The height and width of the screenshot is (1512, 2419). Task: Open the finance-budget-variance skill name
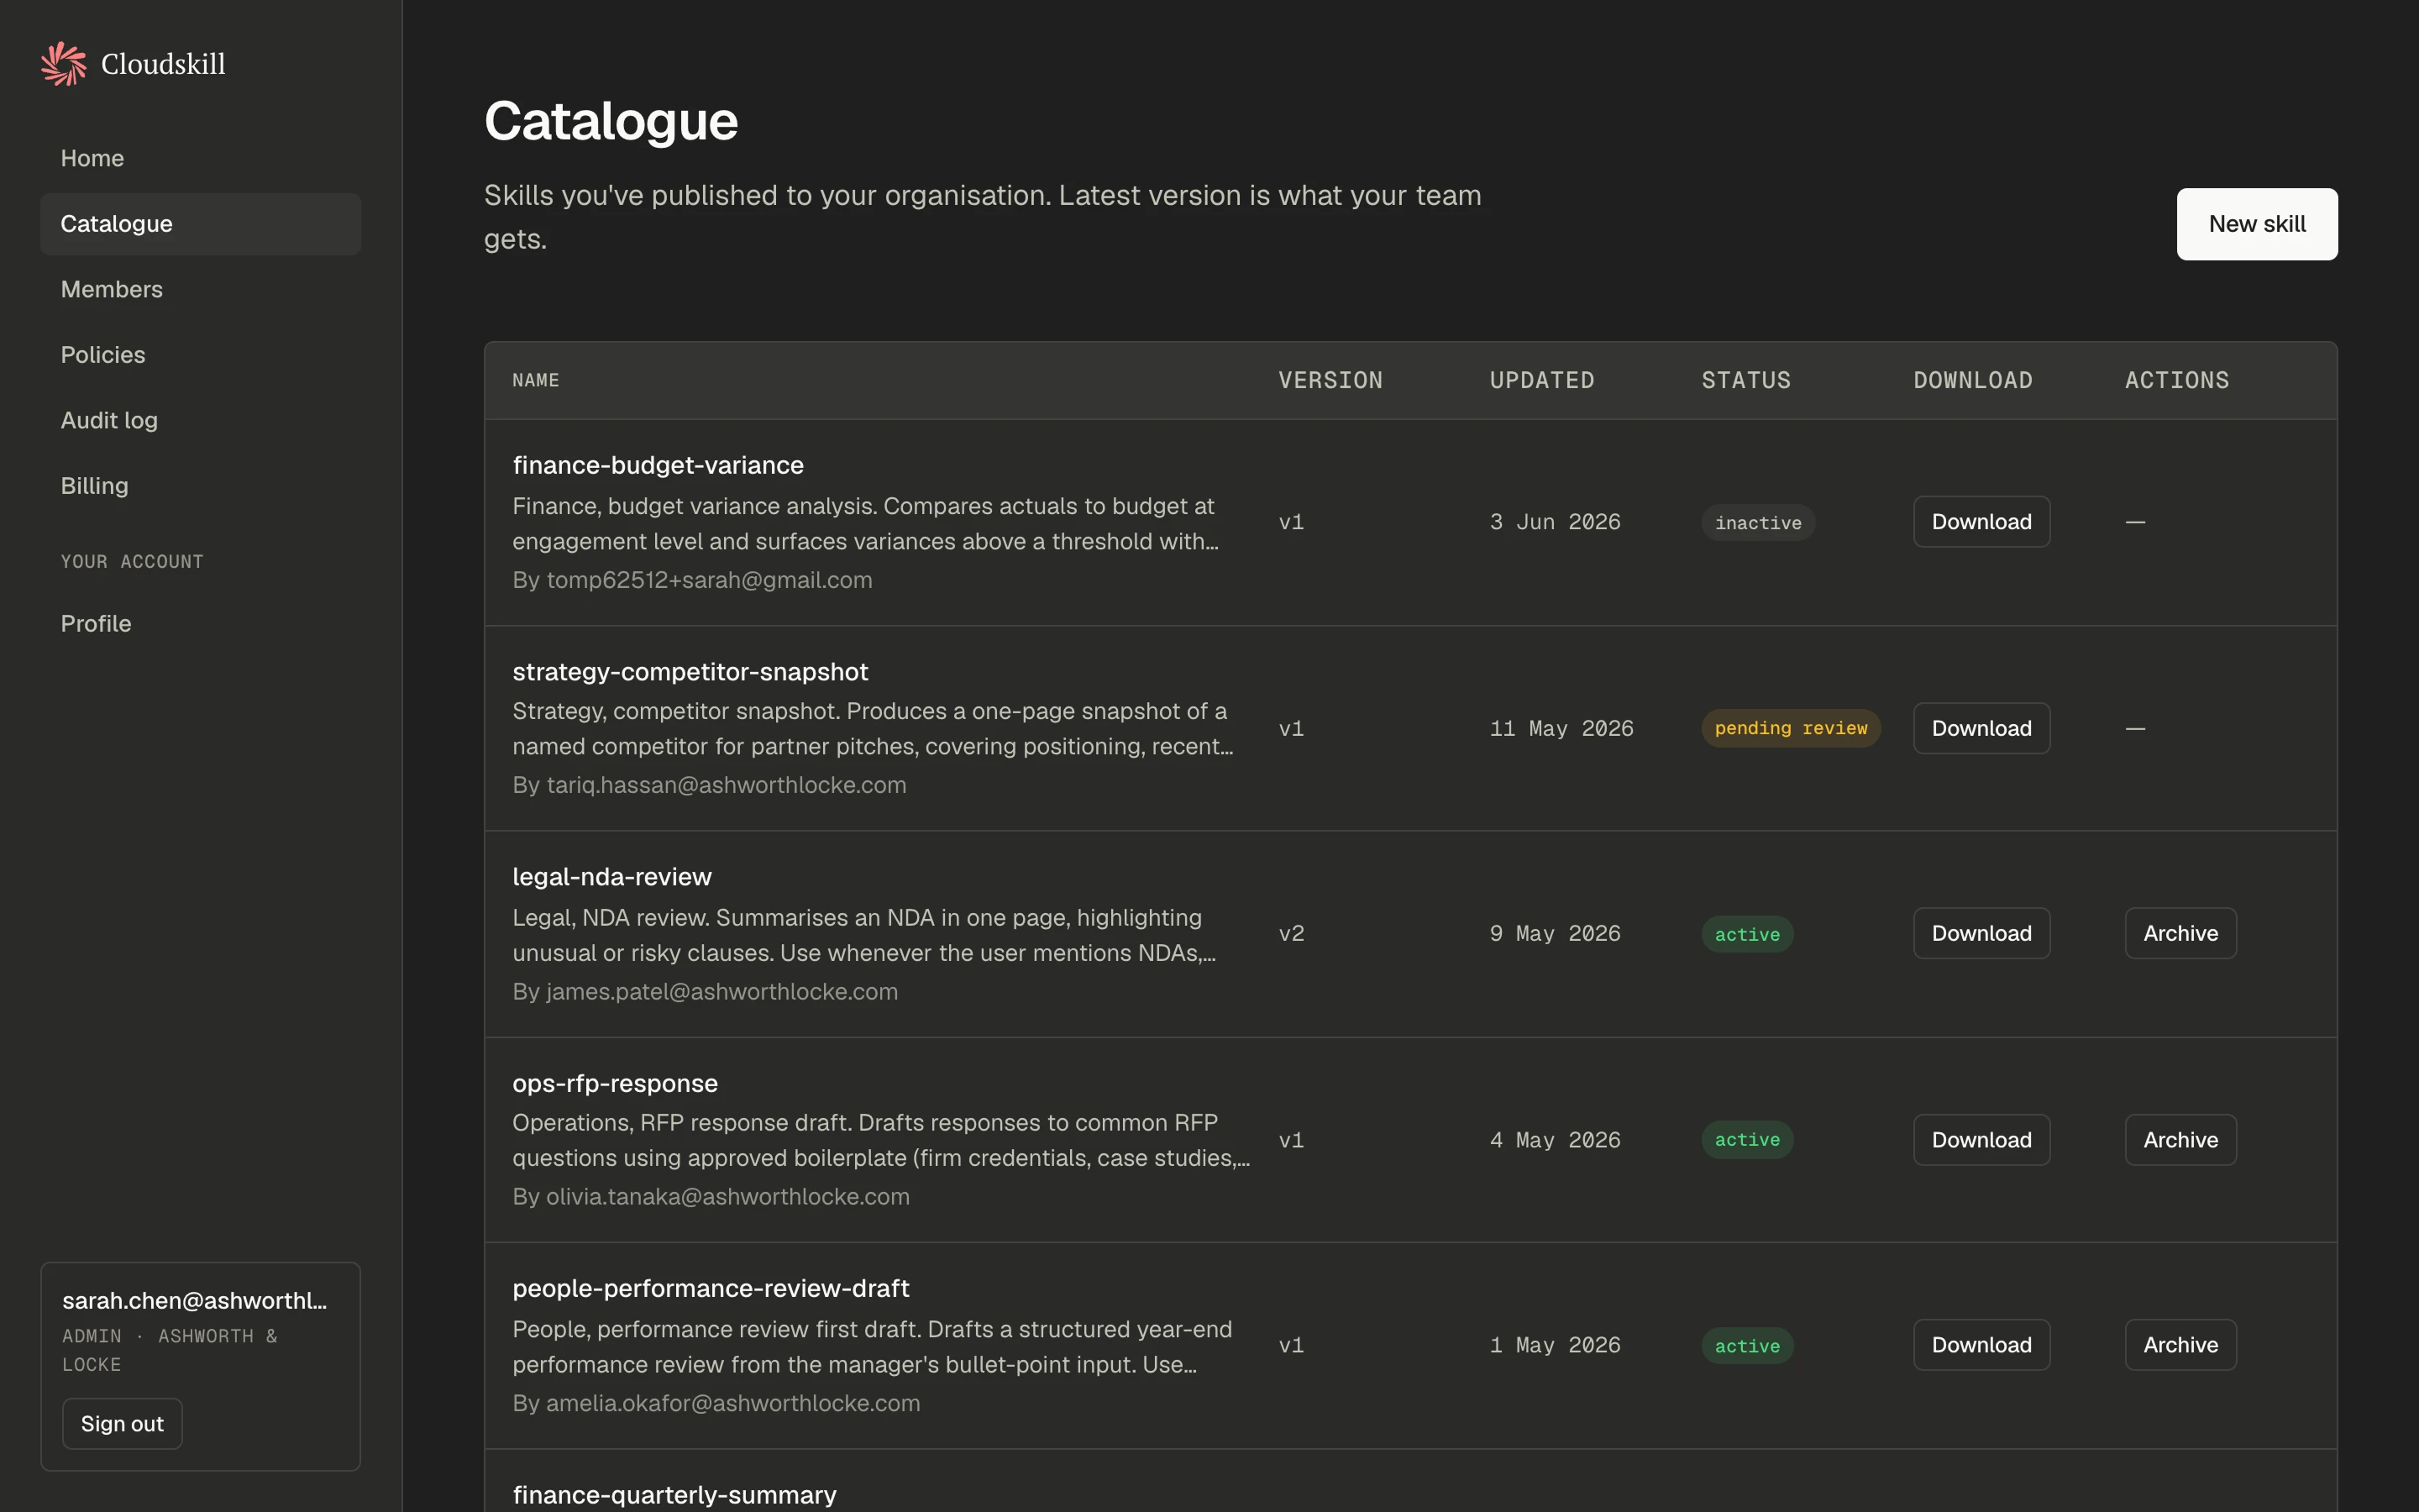658,465
